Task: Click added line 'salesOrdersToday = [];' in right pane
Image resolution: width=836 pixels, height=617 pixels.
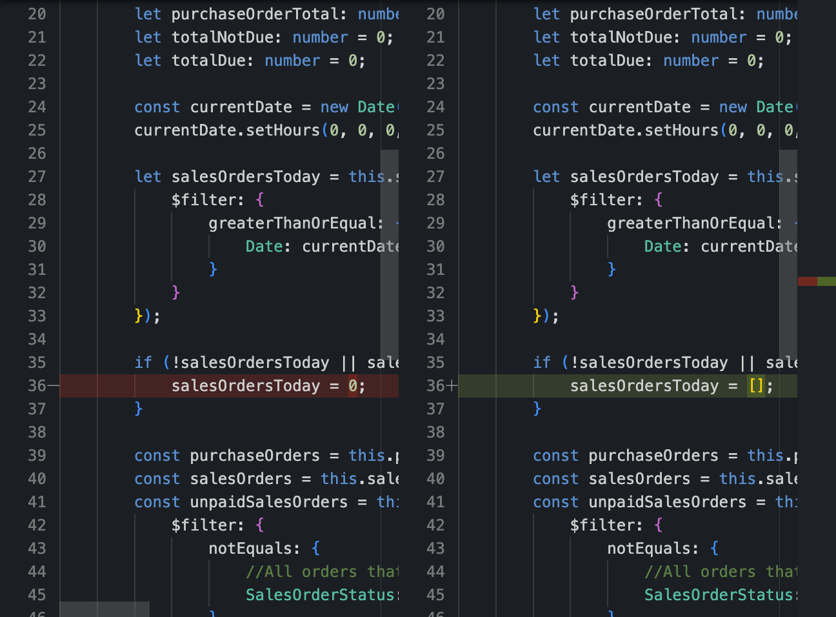Action: (628, 386)
